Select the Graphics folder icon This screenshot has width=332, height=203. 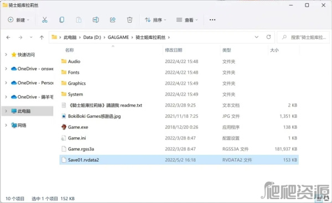64,83
